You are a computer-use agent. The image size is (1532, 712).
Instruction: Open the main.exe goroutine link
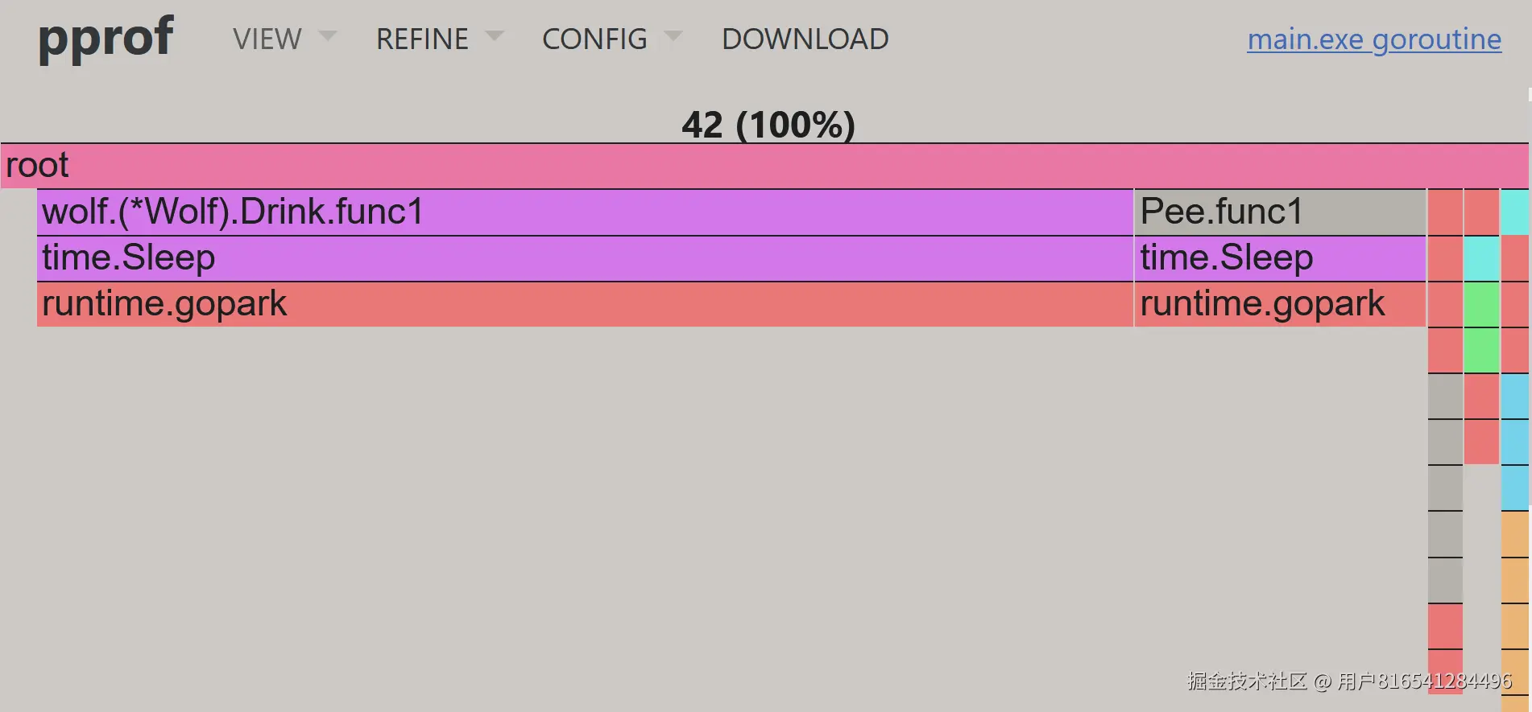[x=1373, y=39]
